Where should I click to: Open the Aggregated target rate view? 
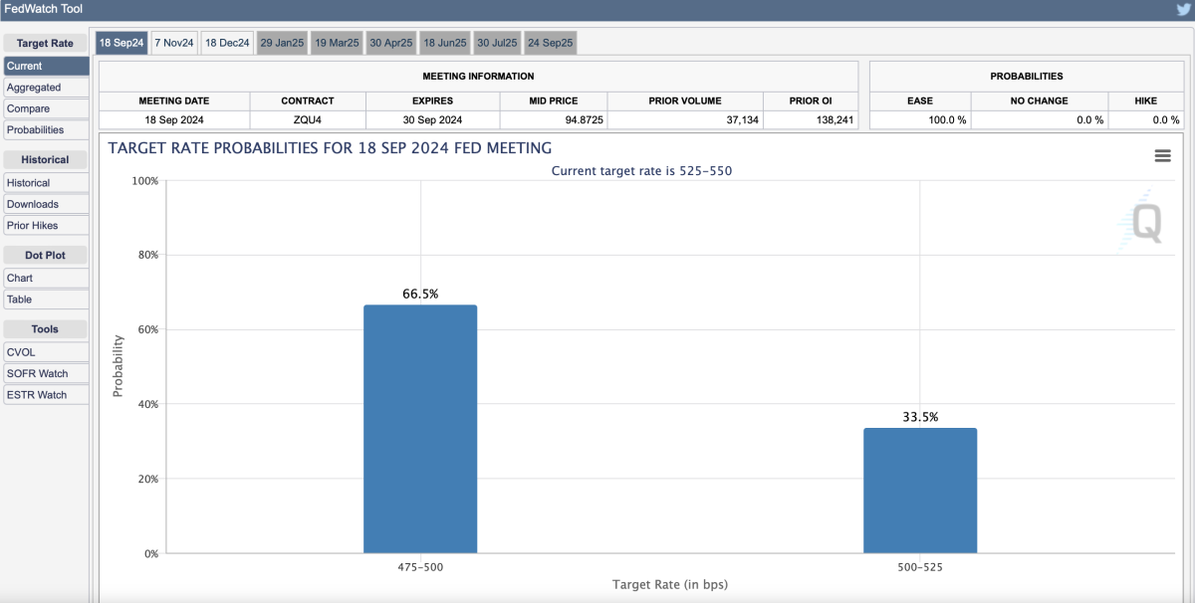[x=34, y=88]
